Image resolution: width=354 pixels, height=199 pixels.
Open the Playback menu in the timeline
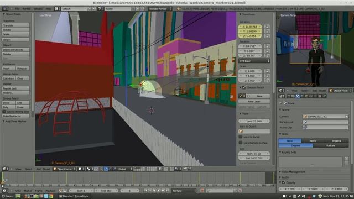coord(50,191)
